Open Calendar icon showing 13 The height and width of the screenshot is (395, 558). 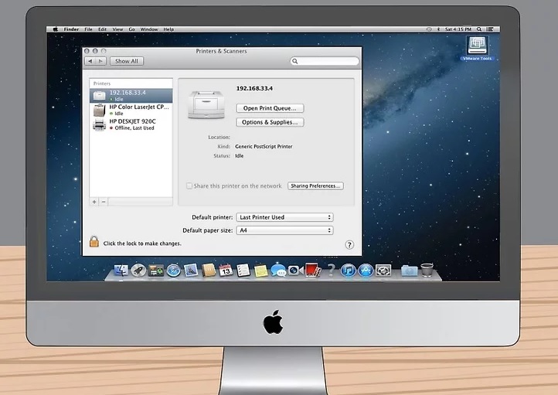226,271
